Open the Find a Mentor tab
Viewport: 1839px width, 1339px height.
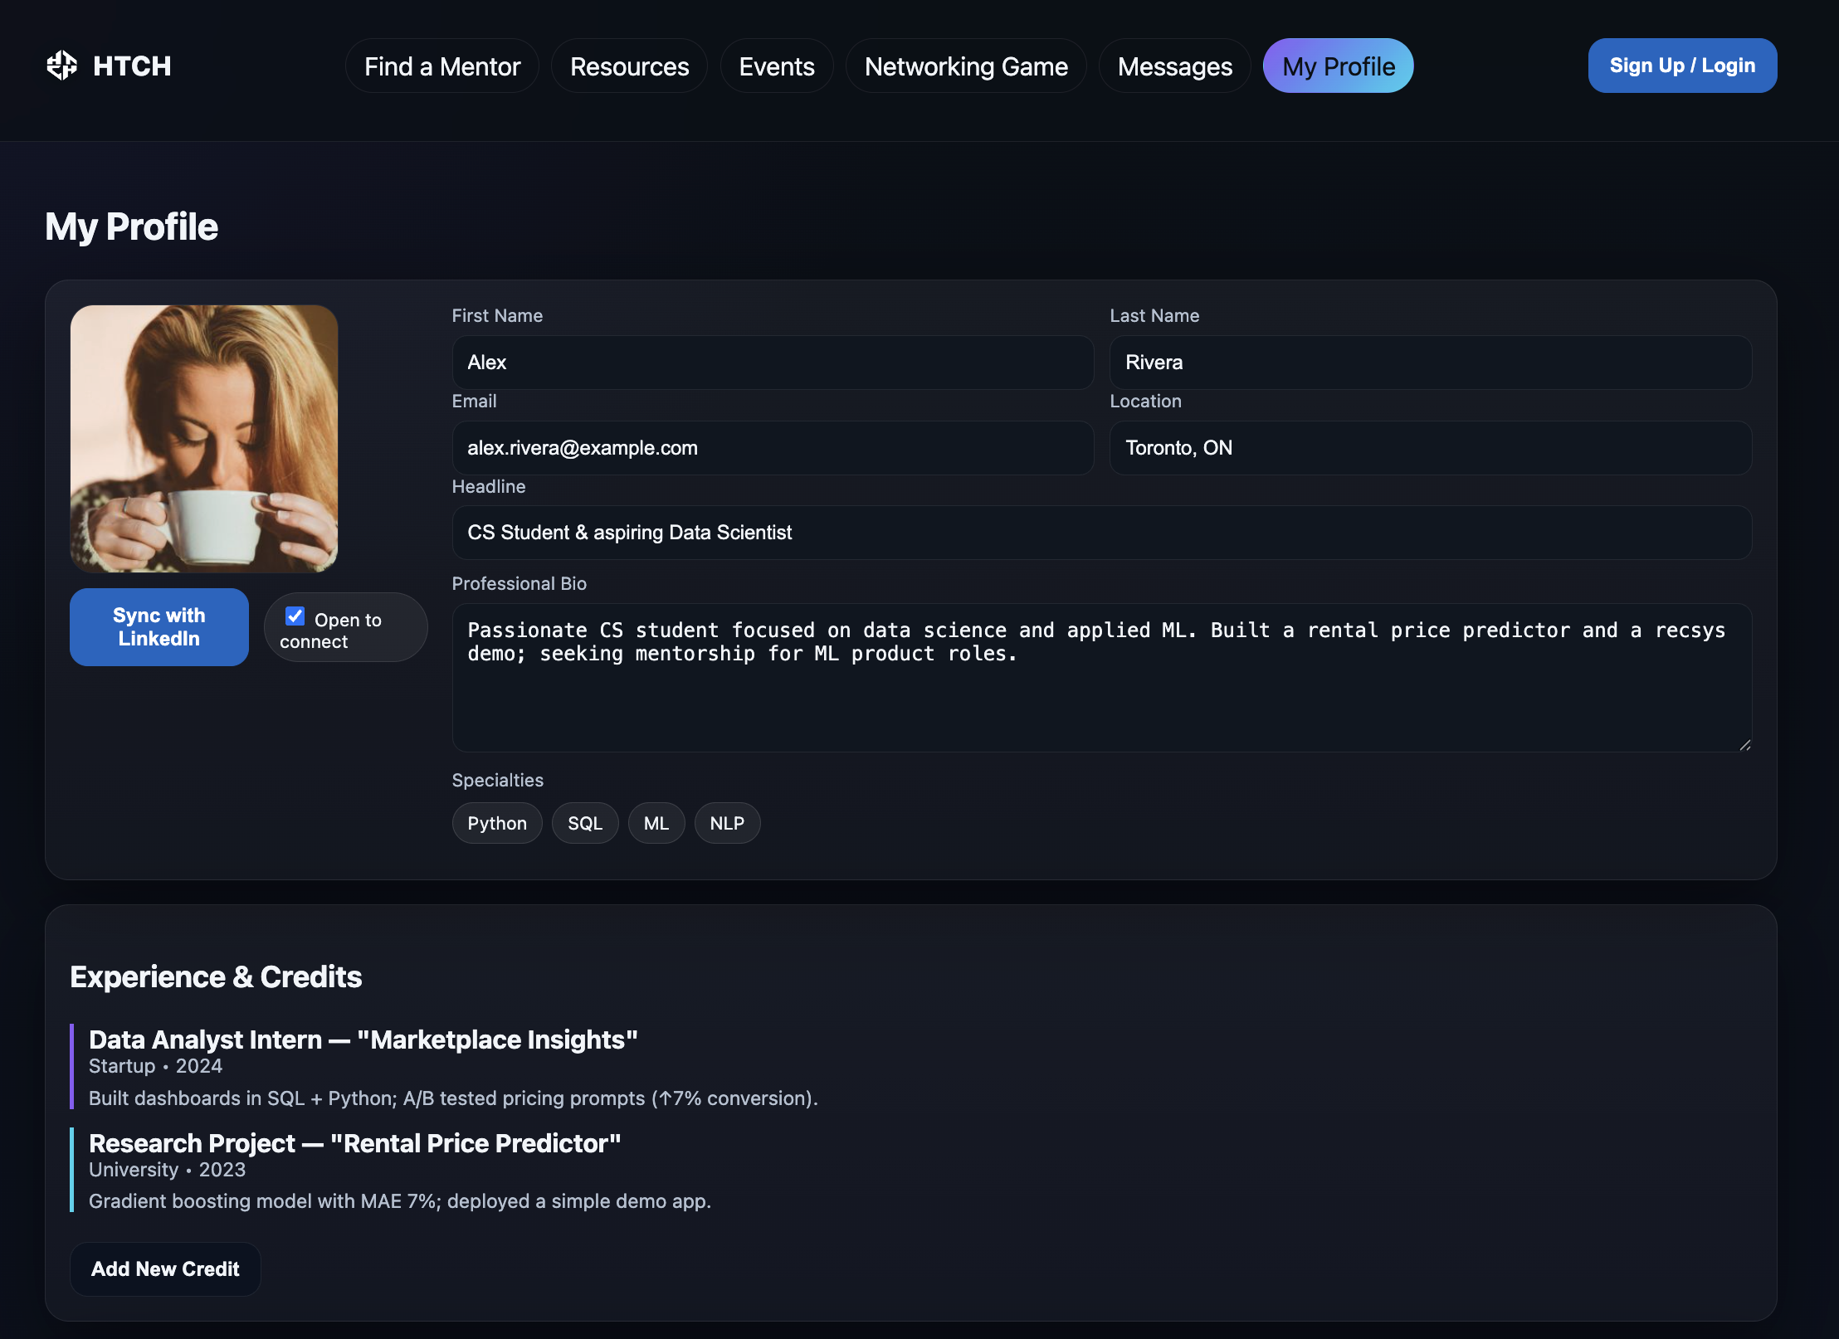click(441, 66)
